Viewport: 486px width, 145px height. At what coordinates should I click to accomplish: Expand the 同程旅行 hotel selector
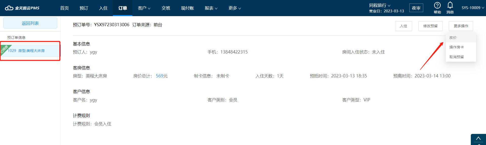pyautogui.click(x=380, y=5)
